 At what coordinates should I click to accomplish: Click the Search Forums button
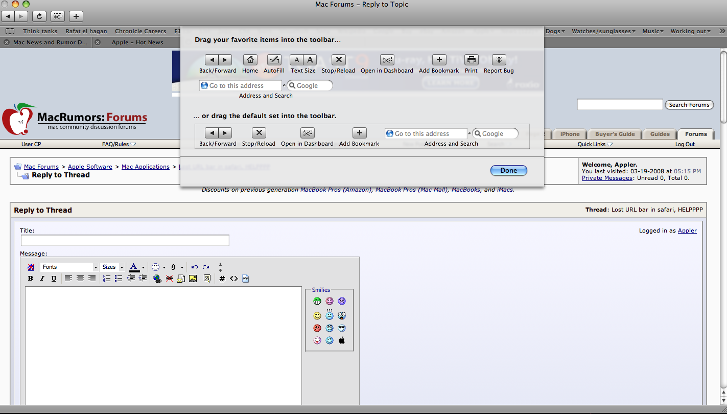click(x=689, y=105)
